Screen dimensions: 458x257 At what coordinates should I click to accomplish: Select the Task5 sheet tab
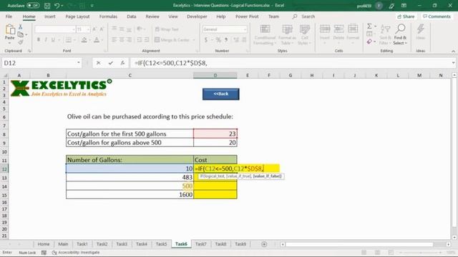pyautogui.click(x=161, y=244)
